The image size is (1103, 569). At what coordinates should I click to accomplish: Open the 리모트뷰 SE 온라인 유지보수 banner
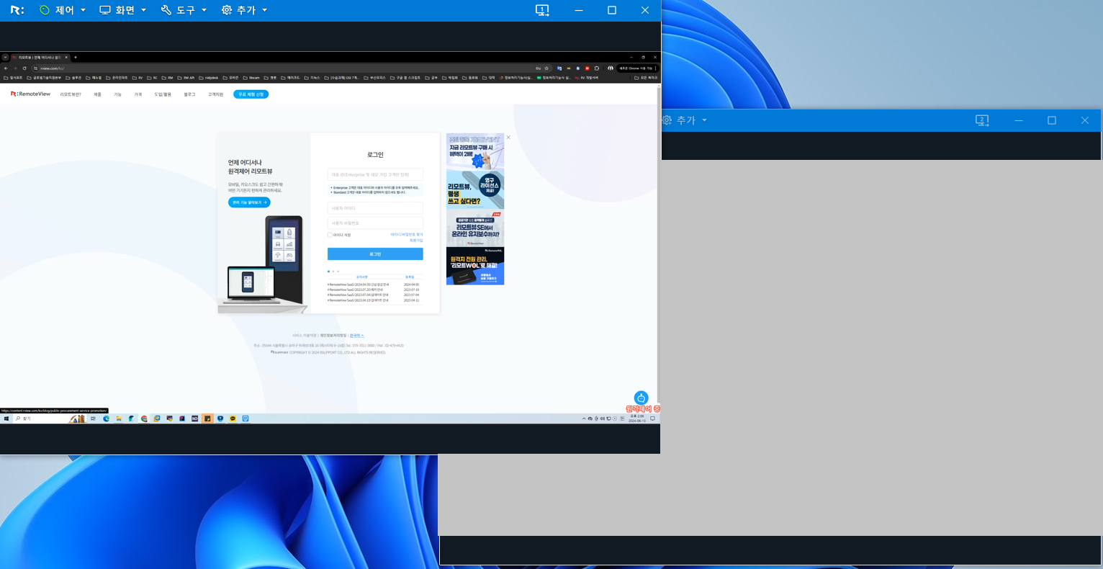point(475,228)
